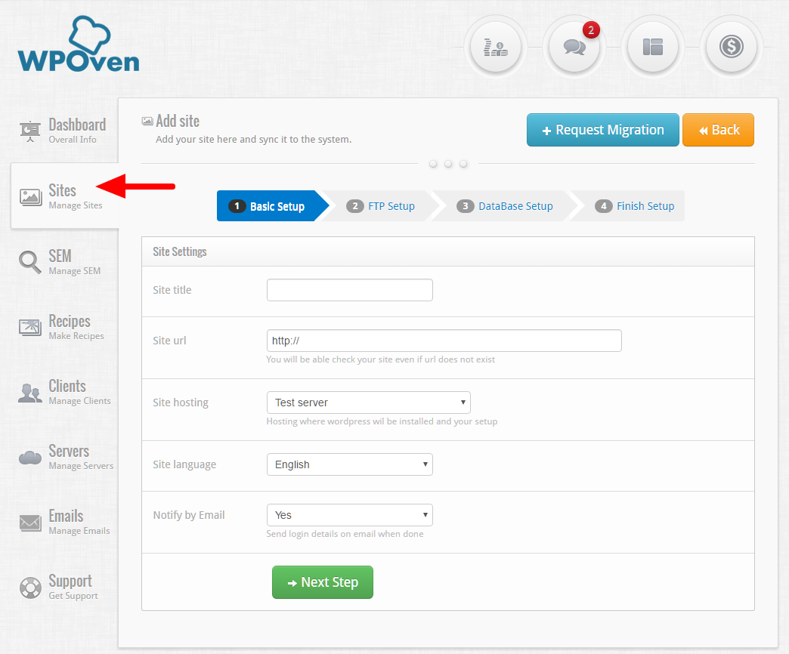Viewport: 789px width, 654px height.
Task: Open Emails envelope item in sidebar
Action: point(65,522)
